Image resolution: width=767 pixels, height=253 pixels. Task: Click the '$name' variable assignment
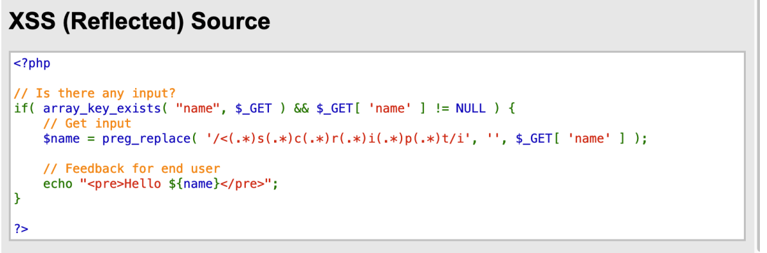[62, 139]
